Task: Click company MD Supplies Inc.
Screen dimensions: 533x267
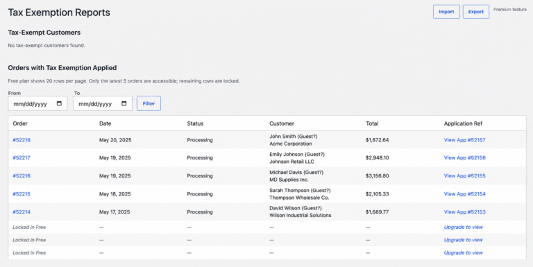Action: [289, 180]
